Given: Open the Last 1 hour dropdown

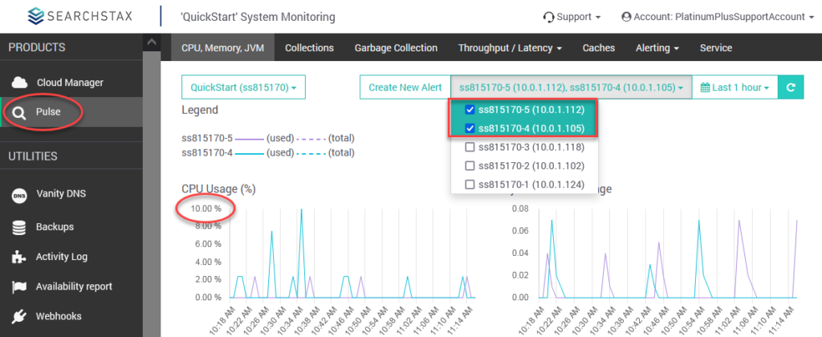Looking at the screenshot, I should point(735,87).
